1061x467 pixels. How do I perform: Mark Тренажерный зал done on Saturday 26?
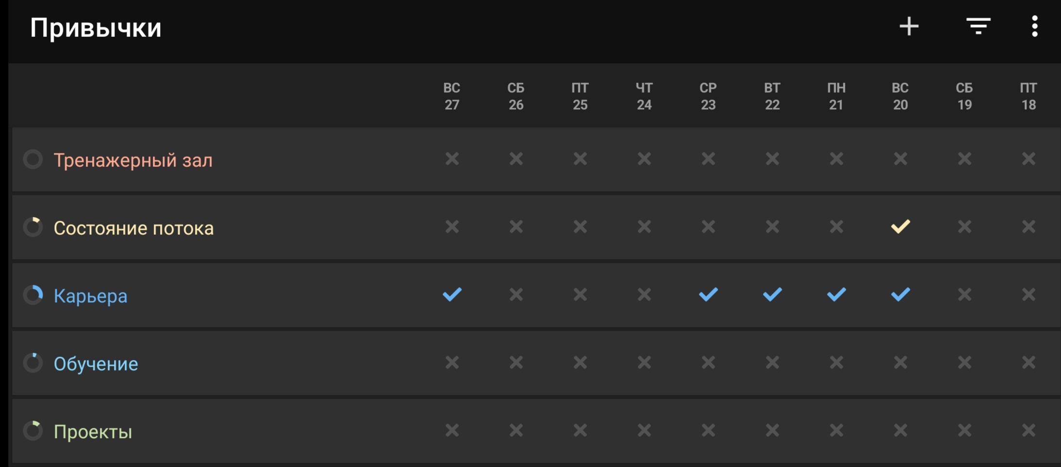(516, 159)
